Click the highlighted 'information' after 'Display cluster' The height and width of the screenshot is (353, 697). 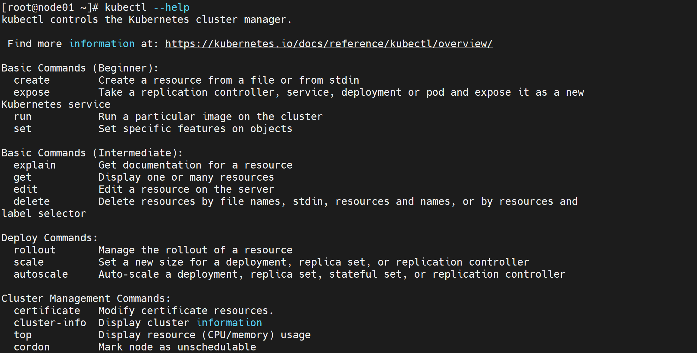(229, 323)
